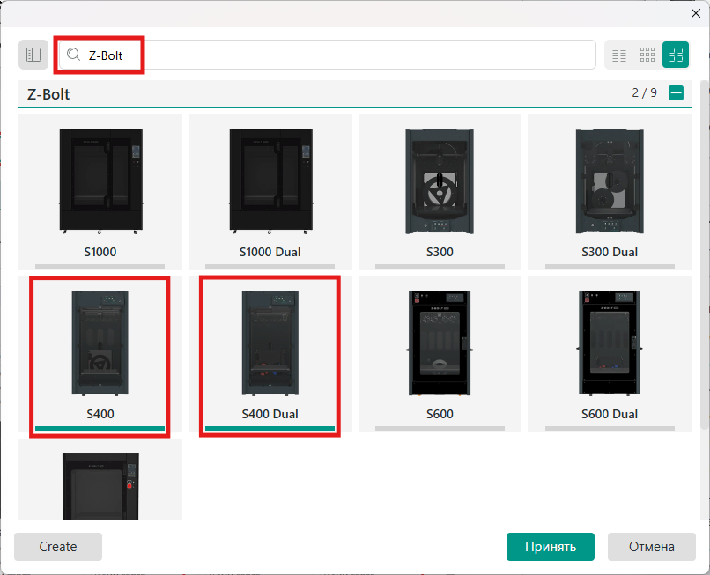710x575 pixels.
Task: Click the Отмена cancel button
Action: click(651, 547)
